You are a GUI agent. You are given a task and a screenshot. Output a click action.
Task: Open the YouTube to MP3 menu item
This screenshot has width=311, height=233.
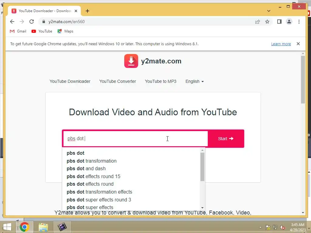161,81
